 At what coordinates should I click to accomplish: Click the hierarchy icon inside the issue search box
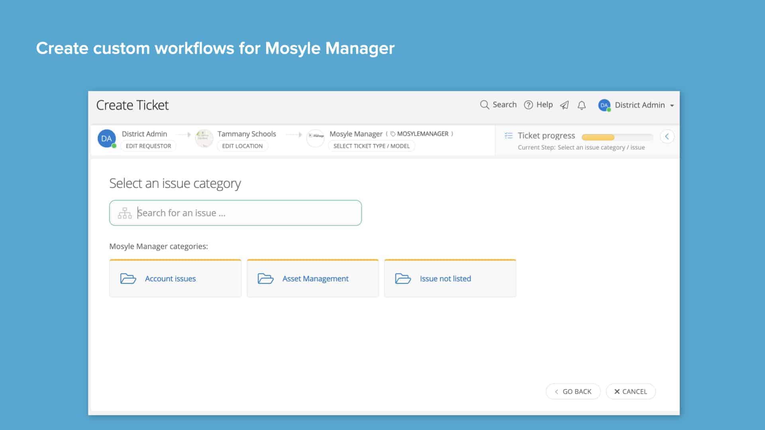click(x=125, y=213)
